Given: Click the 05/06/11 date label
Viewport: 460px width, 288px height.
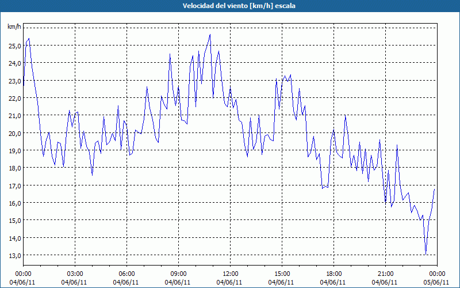Looking at the screenshot, I should coord(436,282).
